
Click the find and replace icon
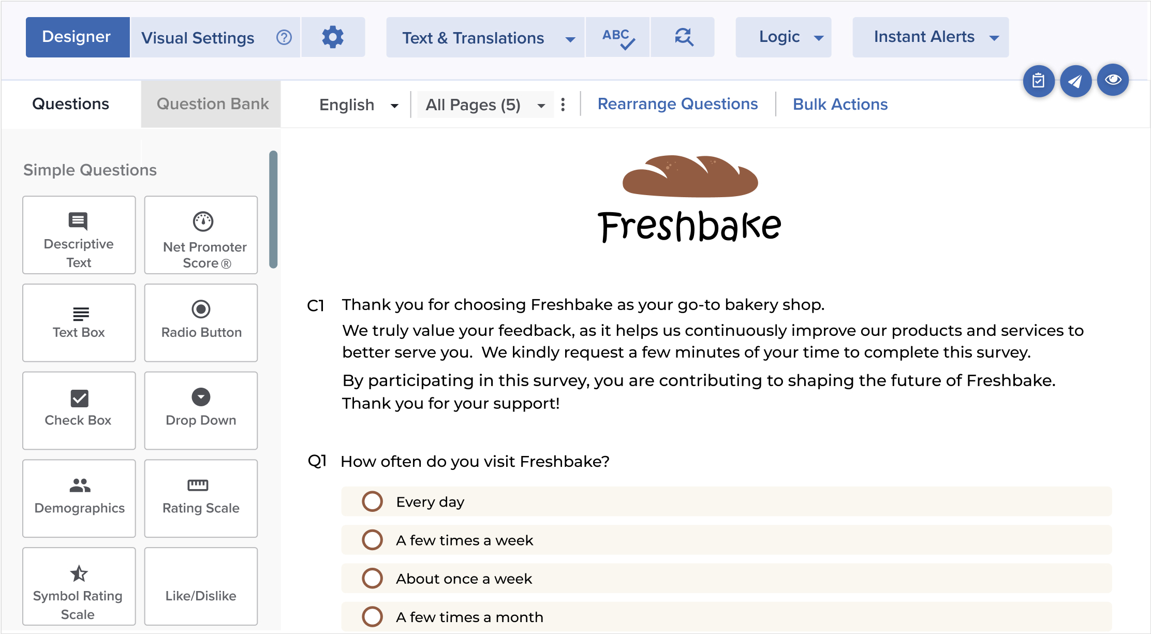coord(683,37)
